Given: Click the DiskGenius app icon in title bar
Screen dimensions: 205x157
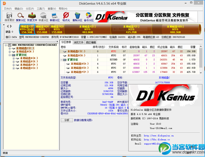Looking at the screenshot, I should tap(4, 3).
